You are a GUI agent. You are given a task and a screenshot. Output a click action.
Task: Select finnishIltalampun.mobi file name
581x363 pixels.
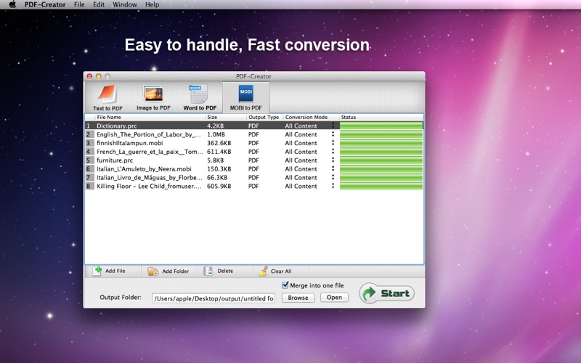coord(130,143)
